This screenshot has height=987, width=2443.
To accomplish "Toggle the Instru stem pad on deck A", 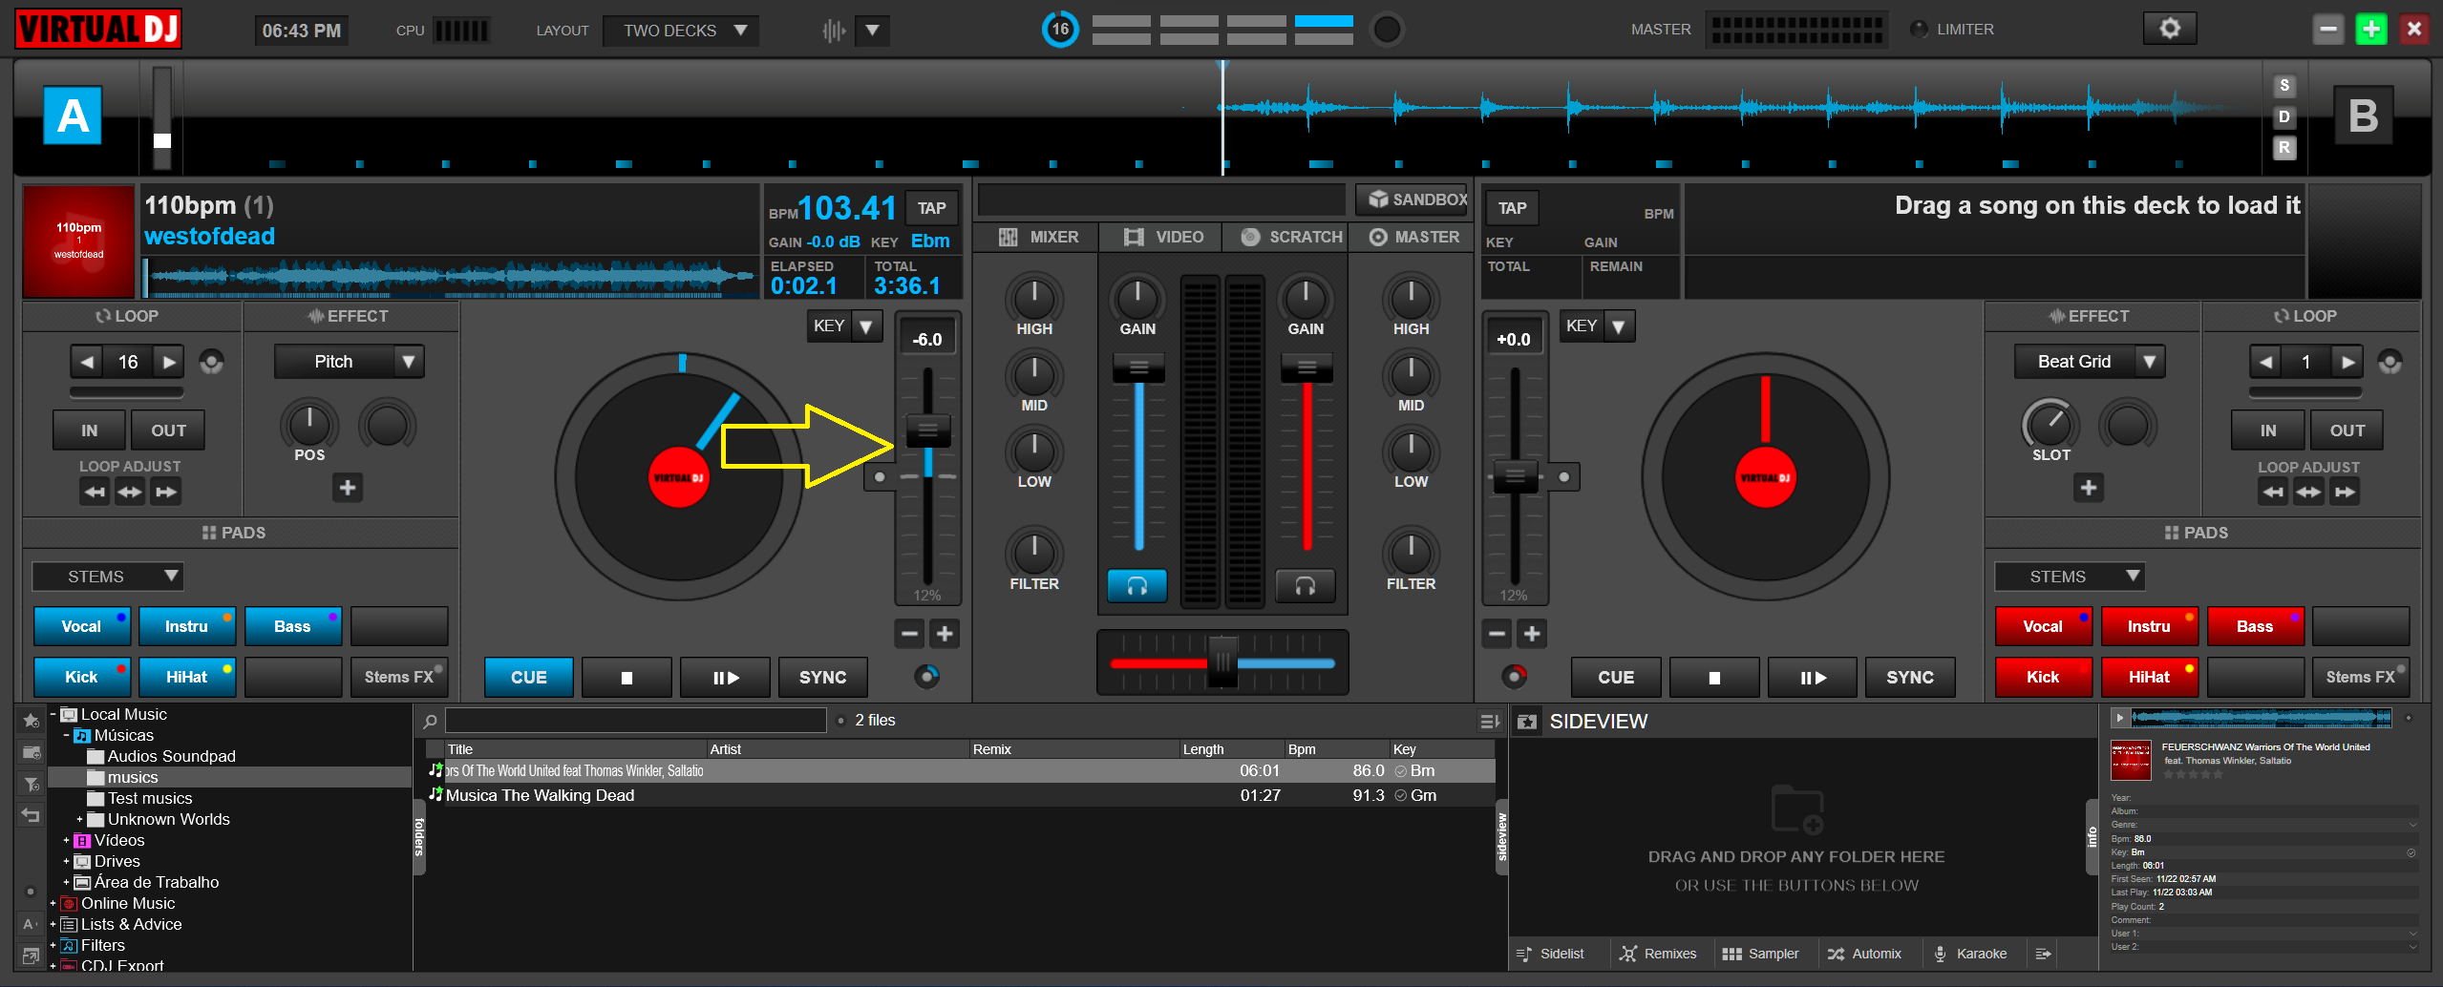I will pyautogui.click(x=187, y=626).
